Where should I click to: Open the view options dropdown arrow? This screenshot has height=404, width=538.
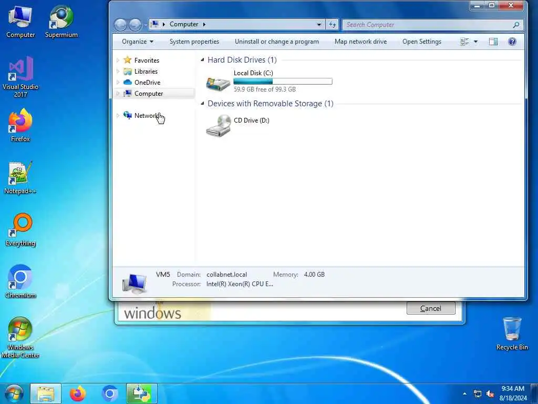[x=475, y=42]
